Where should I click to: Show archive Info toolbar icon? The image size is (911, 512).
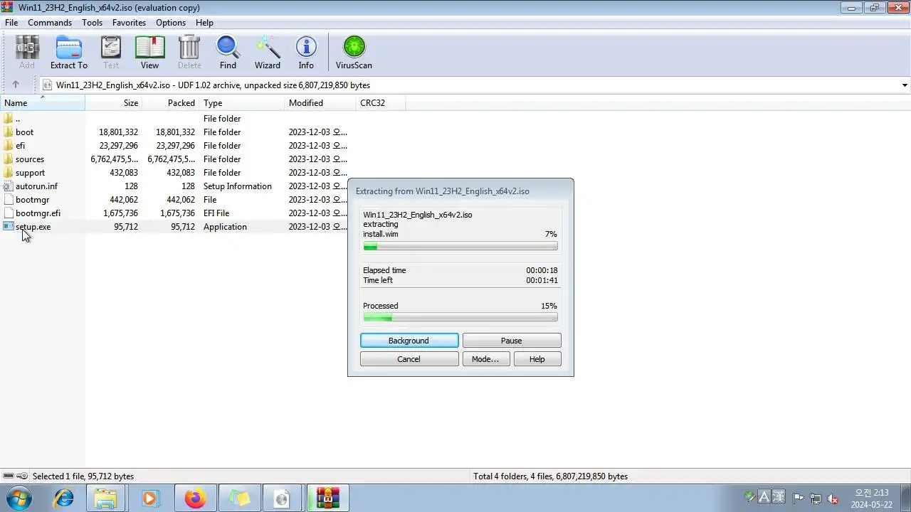click(x=306, y=53)
